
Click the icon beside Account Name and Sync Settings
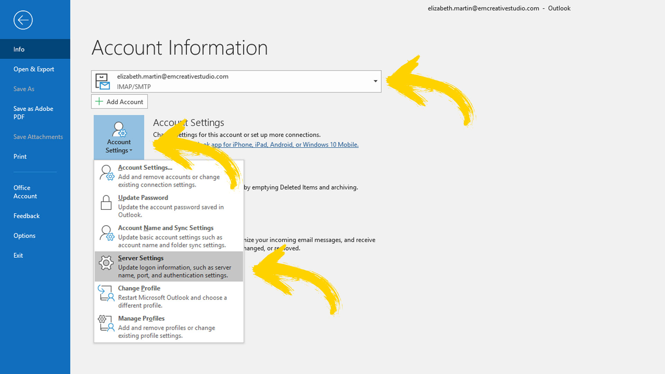point(107,233)
